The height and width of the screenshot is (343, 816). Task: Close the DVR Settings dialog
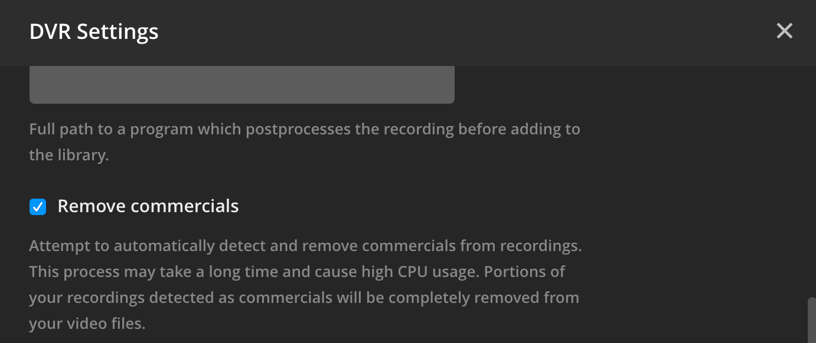(x=784, y=31)
